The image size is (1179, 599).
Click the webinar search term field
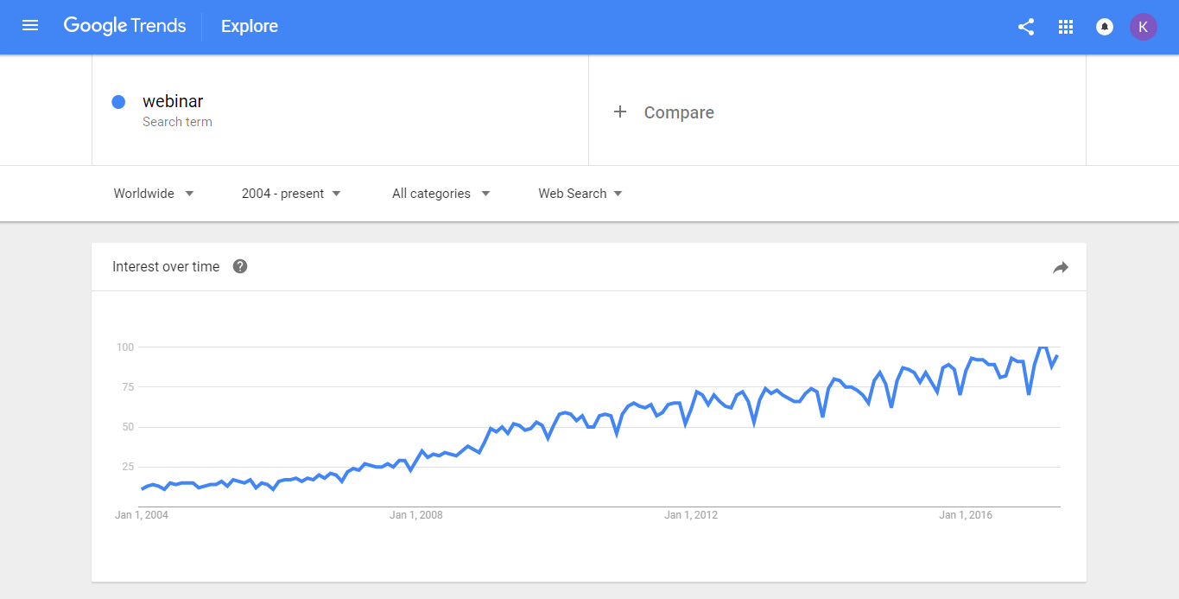pos(340,111)
